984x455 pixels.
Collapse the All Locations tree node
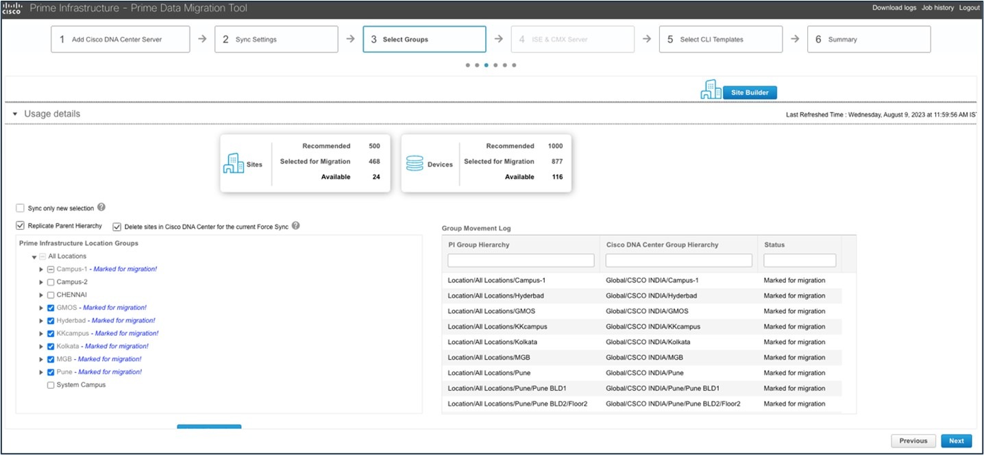pos(33,256)
